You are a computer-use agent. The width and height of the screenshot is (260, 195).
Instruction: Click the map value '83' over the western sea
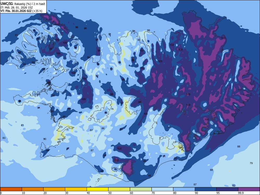[x=4, y=138]
